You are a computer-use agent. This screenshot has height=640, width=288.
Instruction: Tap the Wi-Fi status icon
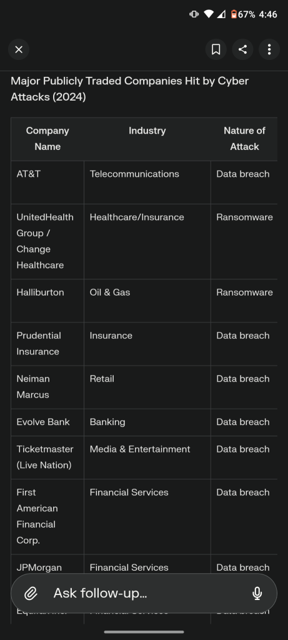pyautogui.click(x=209, y=14)
